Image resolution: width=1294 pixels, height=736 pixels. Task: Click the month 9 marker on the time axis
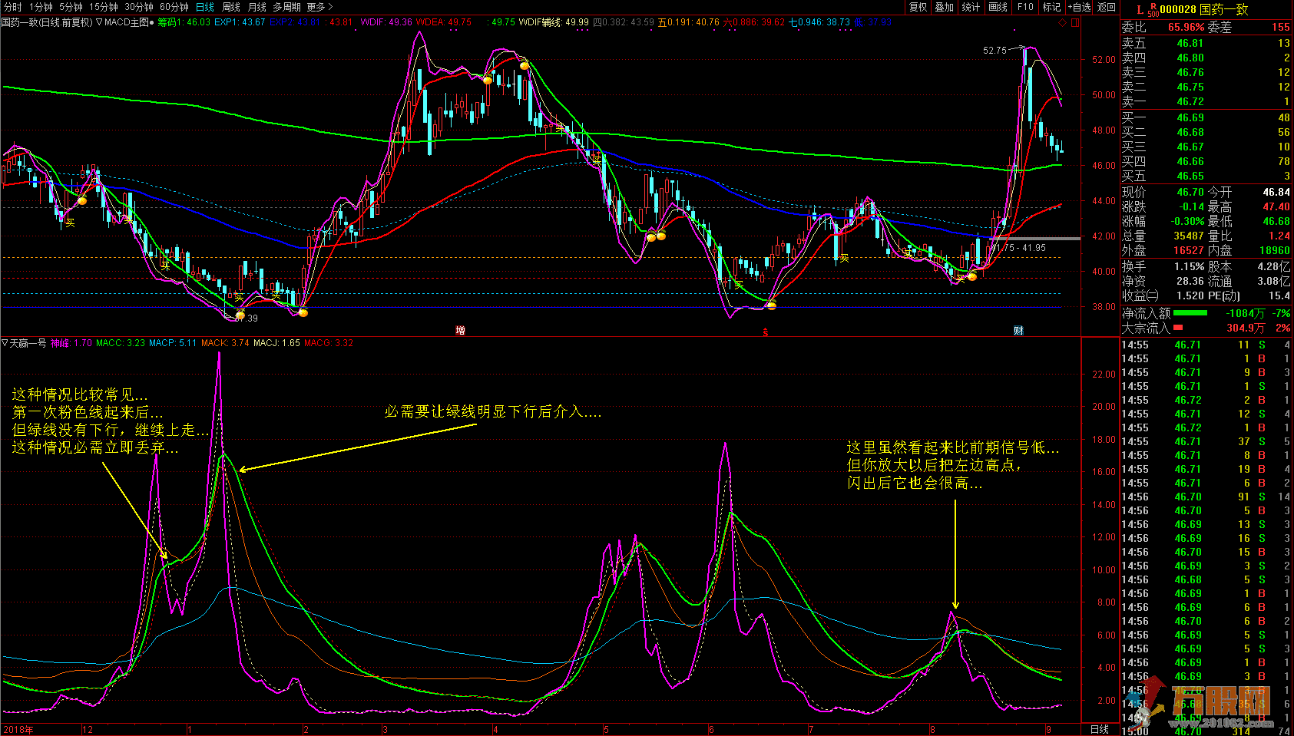point(1048,730)
